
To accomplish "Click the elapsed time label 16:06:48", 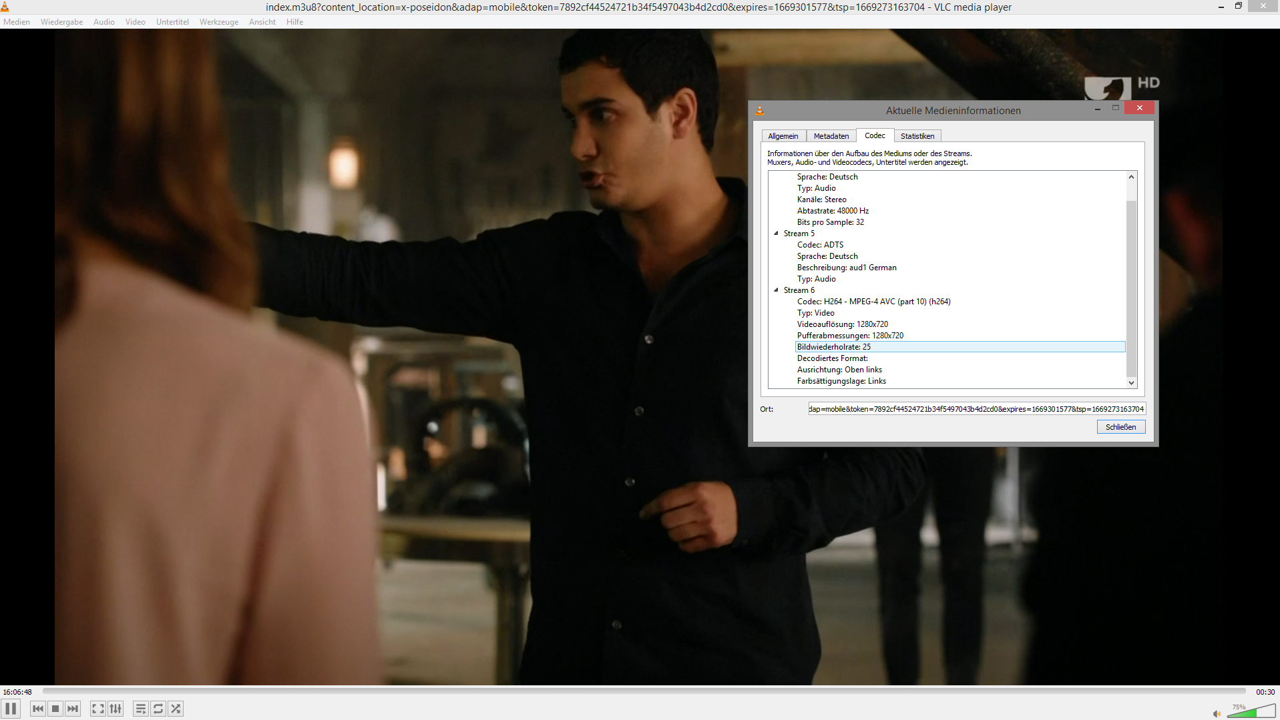I will click(x=17, y=692).
